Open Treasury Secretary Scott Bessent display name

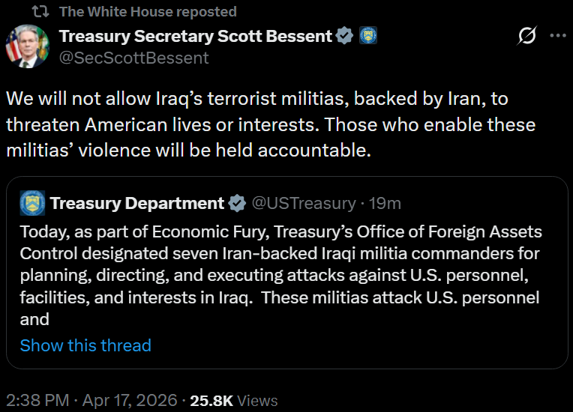pos(195,35)
